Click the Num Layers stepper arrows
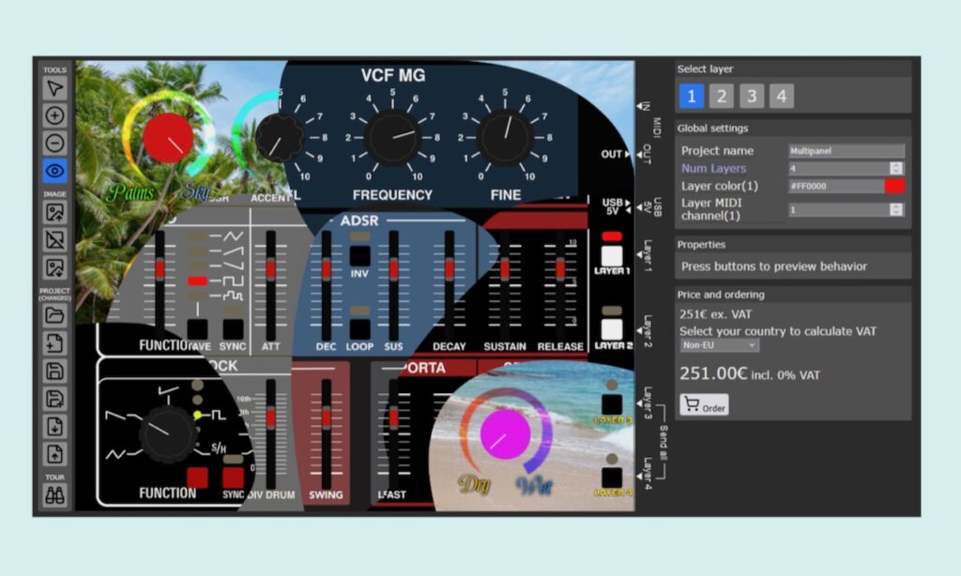This screenshot has height=576, width=961. pos(898,167)
